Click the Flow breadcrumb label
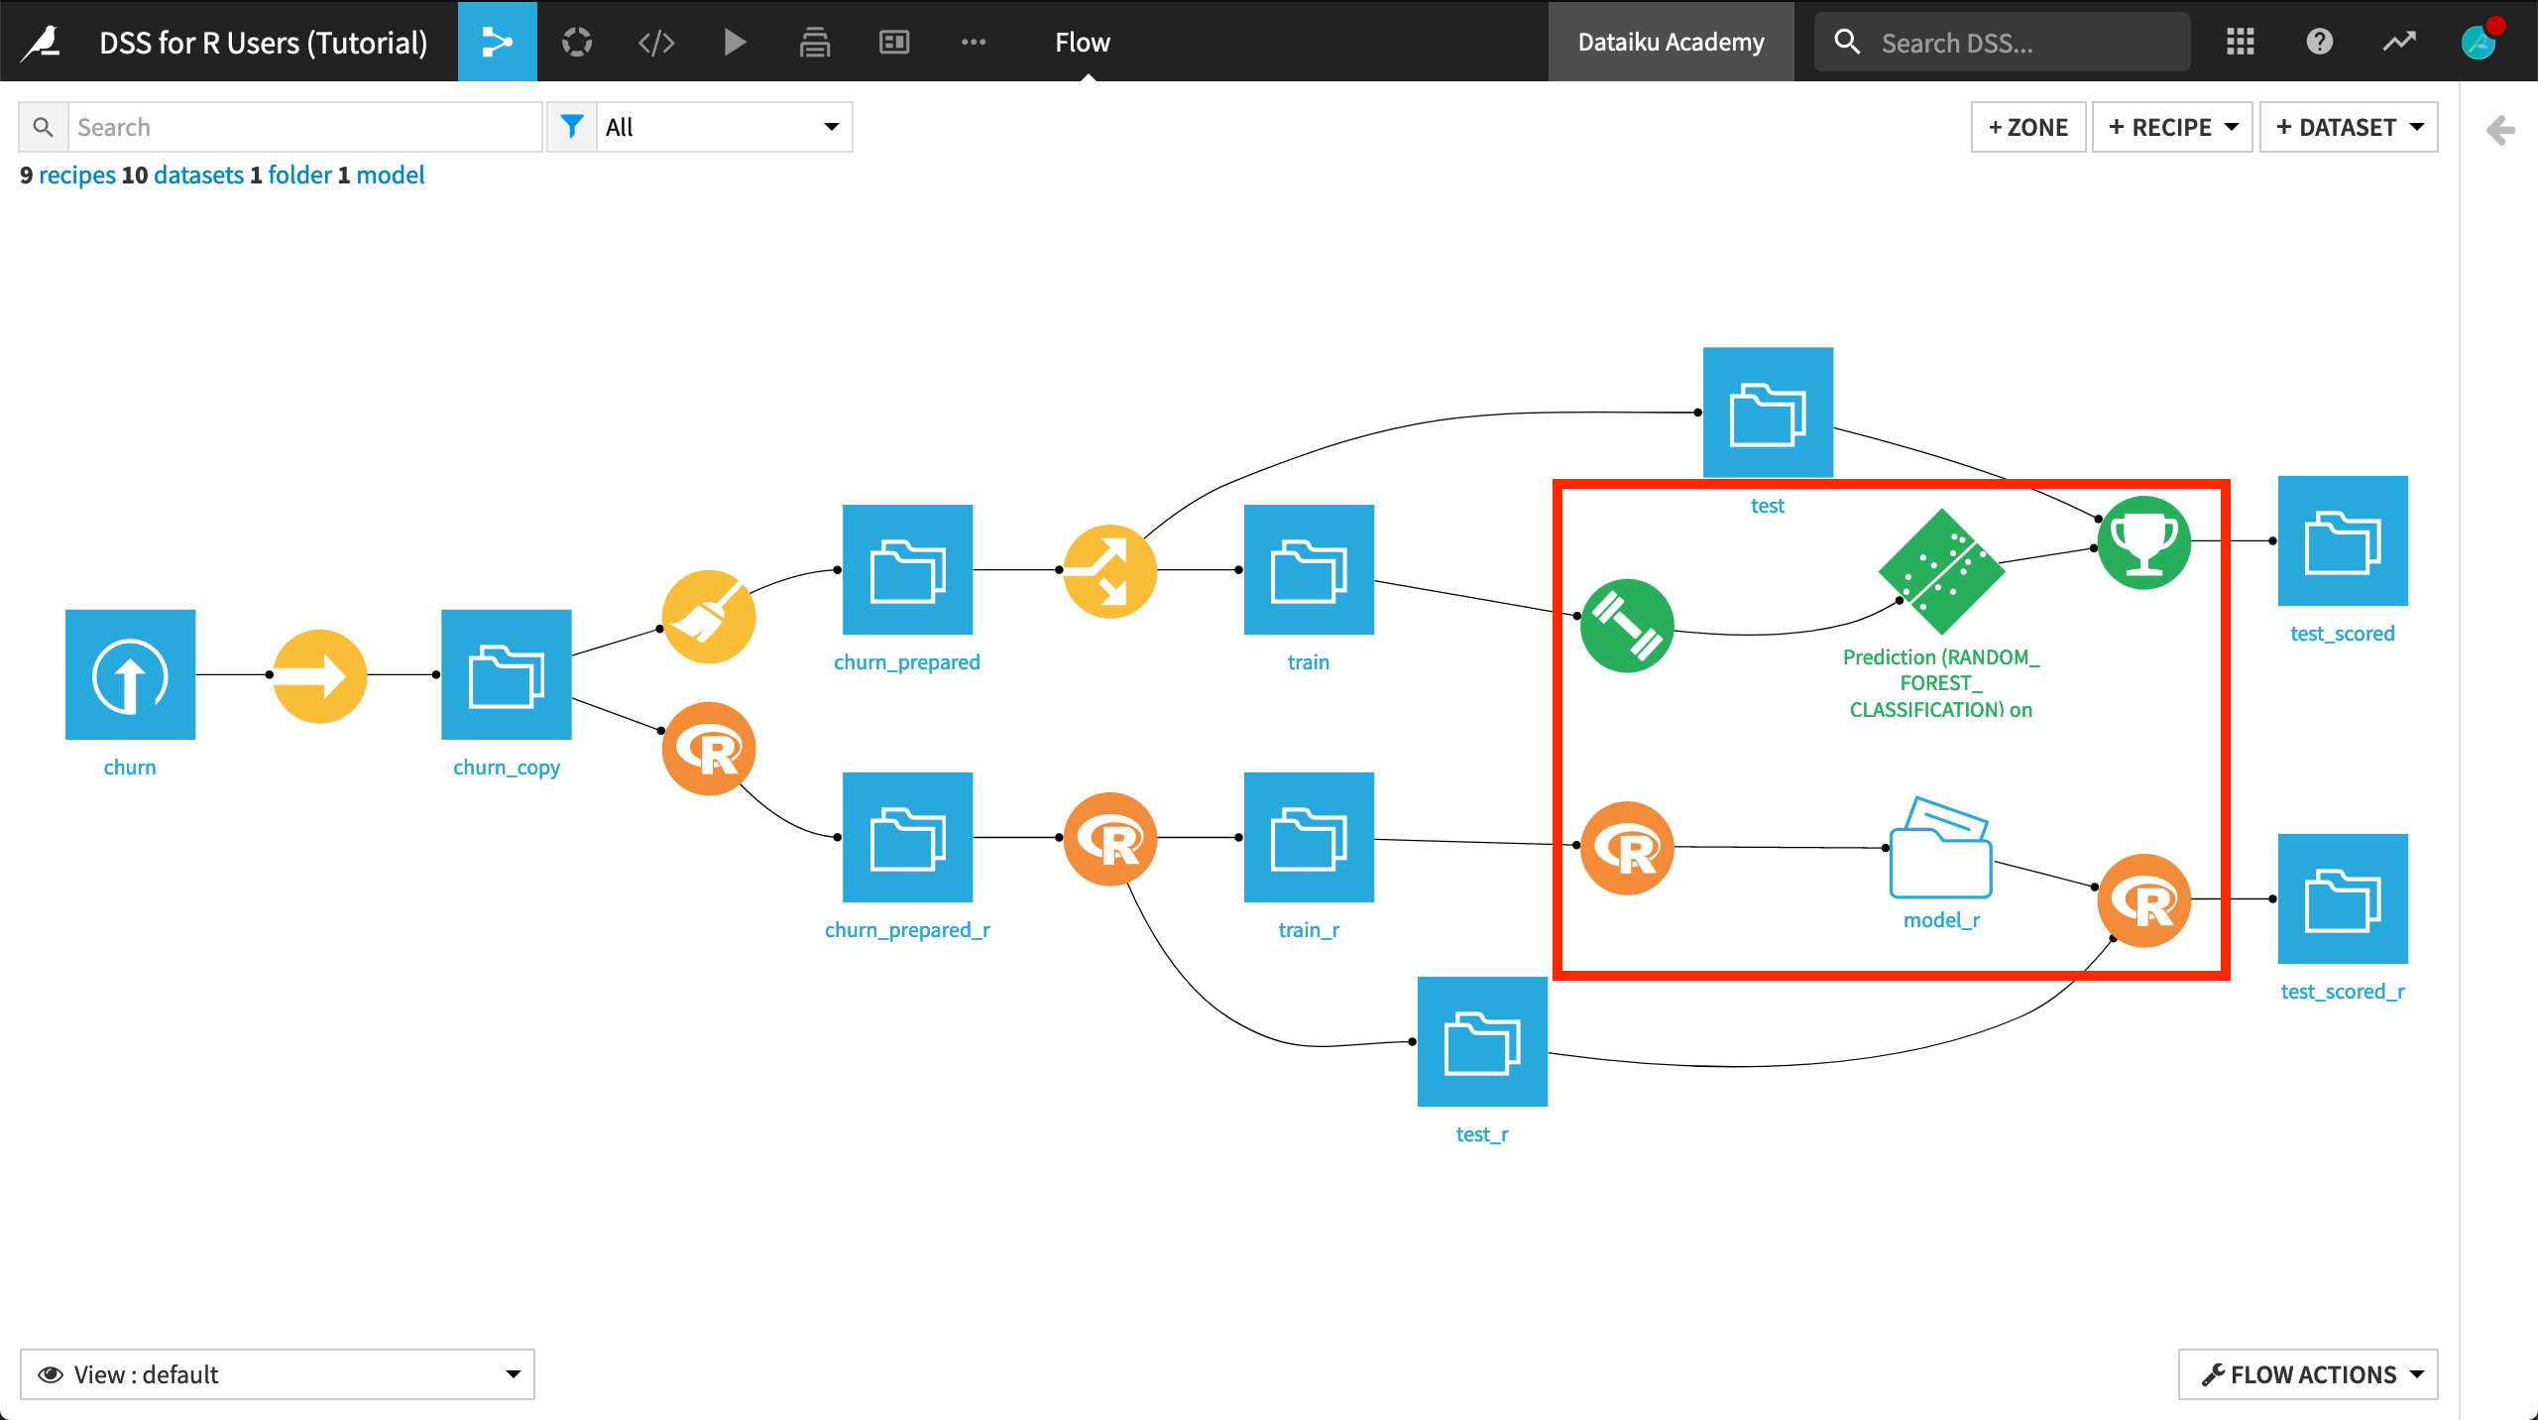Screen dimensions: 2538x1420 tap(1083, 42)
